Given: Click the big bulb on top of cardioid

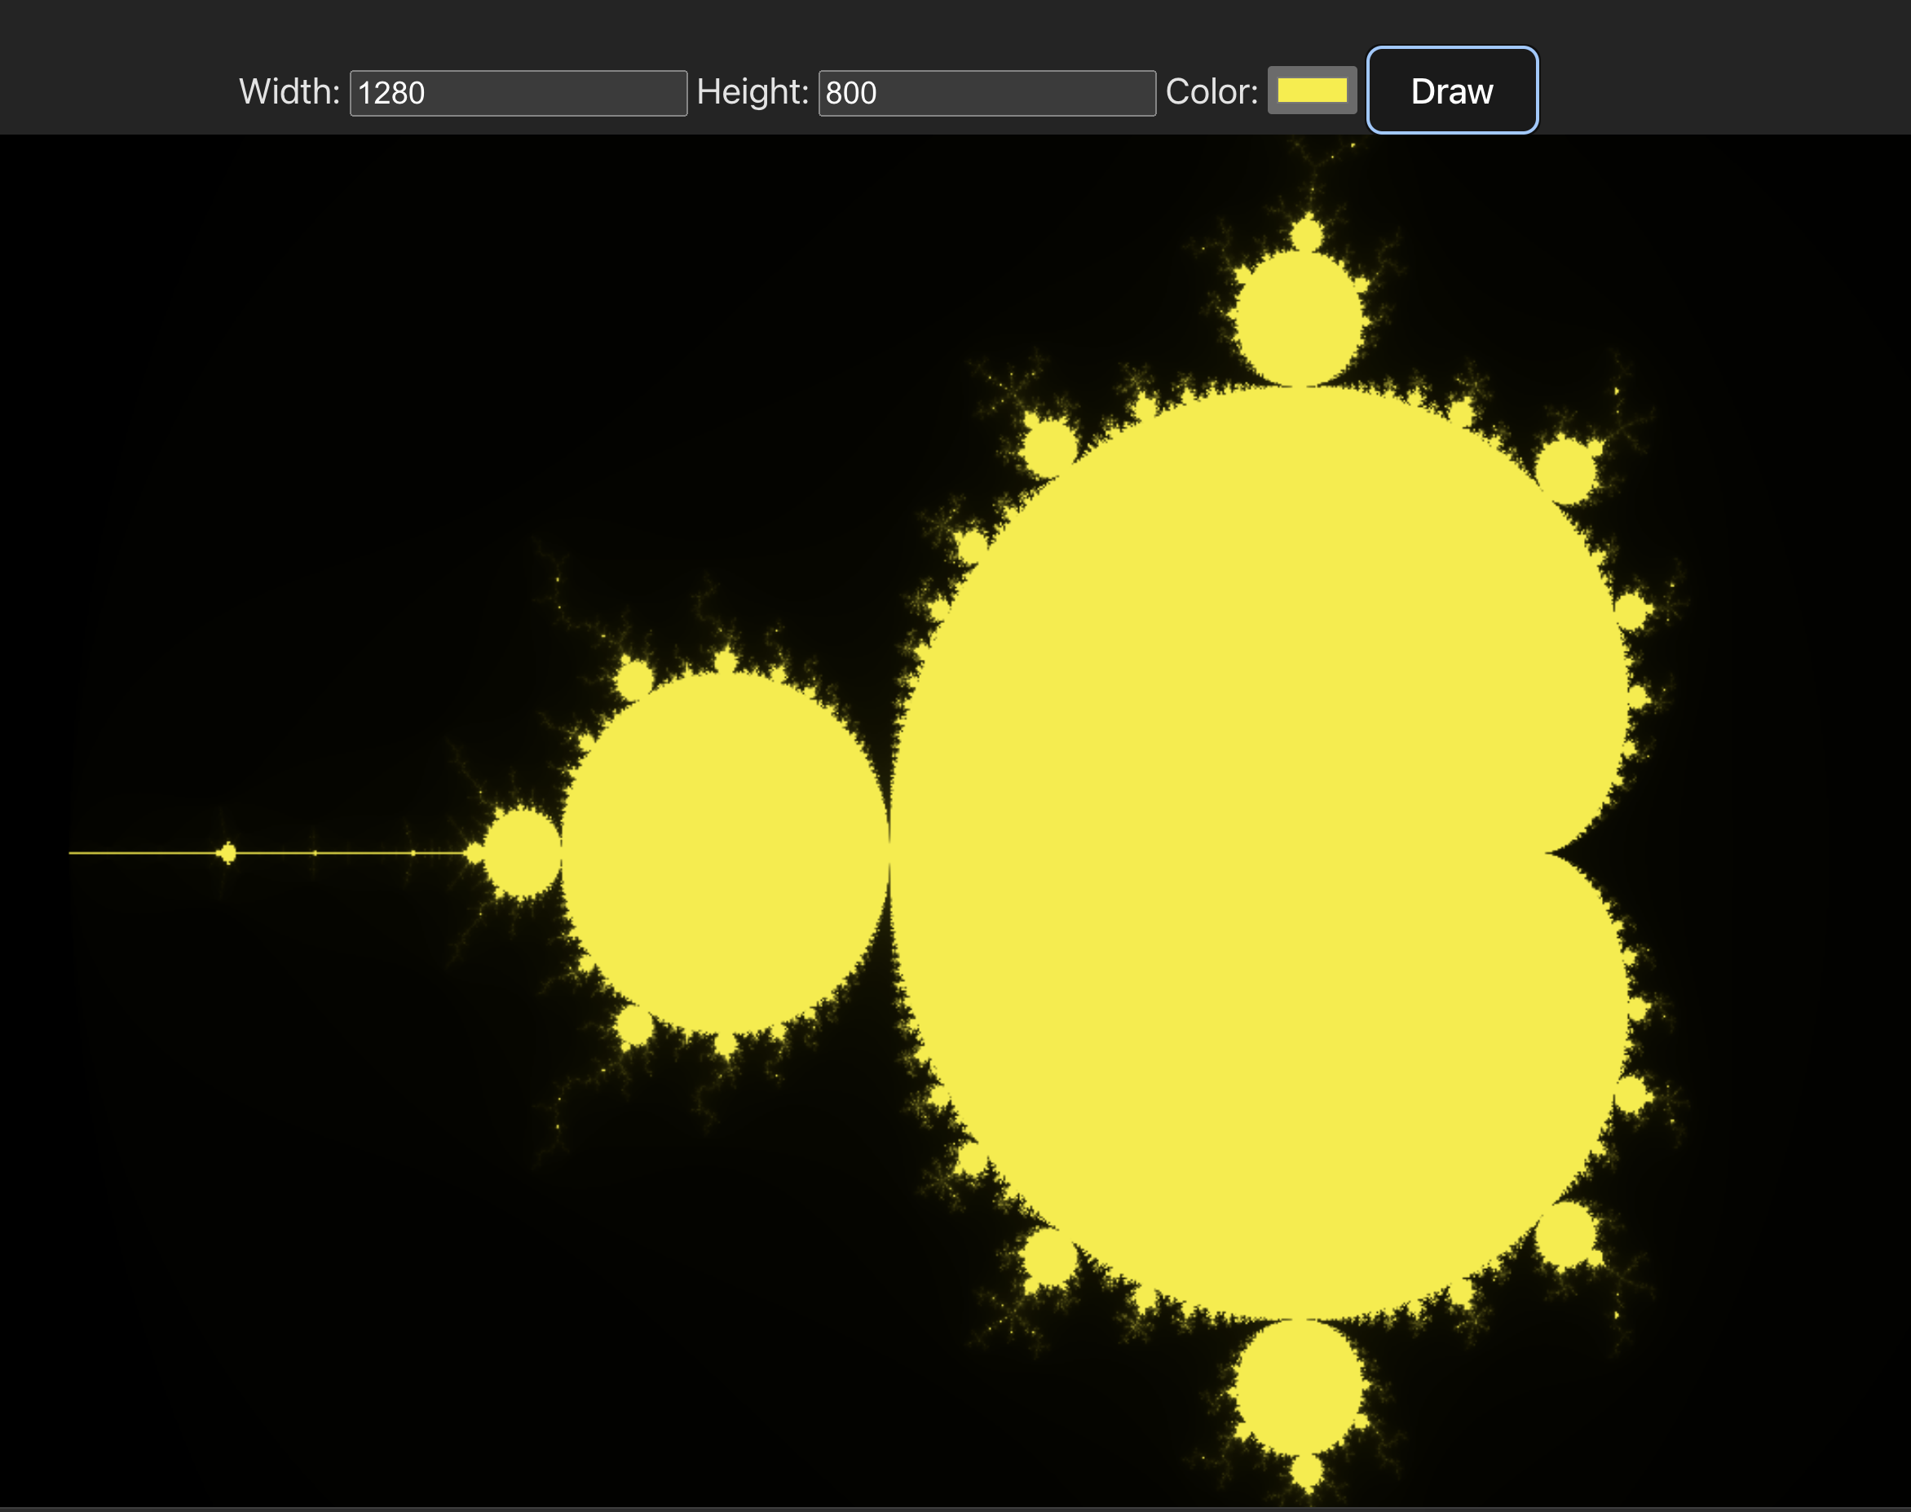Looking at the screenshot, I should (x=1299, y=319).
